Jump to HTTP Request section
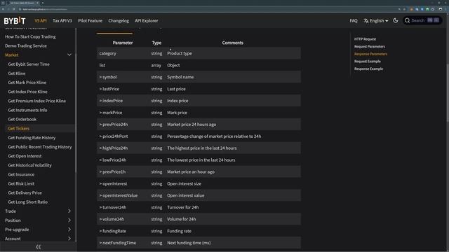The height and width of the screenshot is (252, 449). pyautogui.click(x=365, y=39)
